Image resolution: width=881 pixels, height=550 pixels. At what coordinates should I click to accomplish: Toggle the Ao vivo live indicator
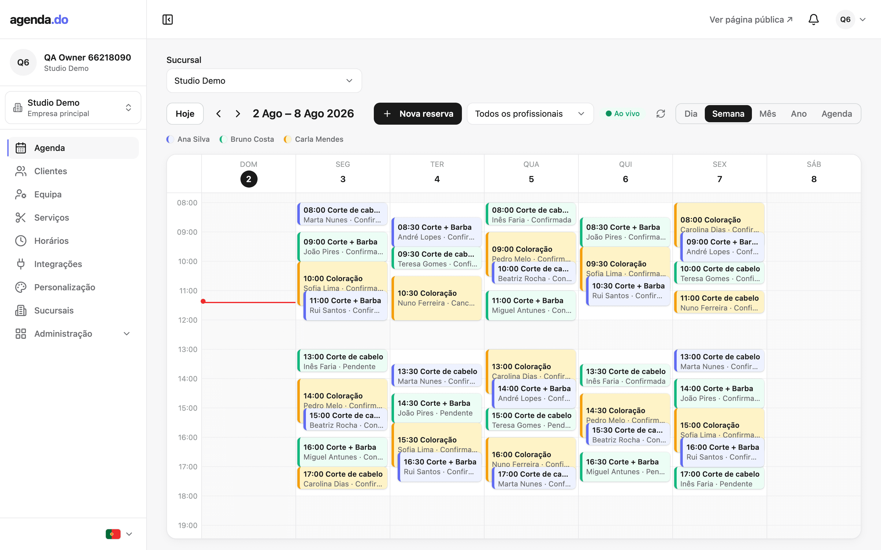click(623, 114)
